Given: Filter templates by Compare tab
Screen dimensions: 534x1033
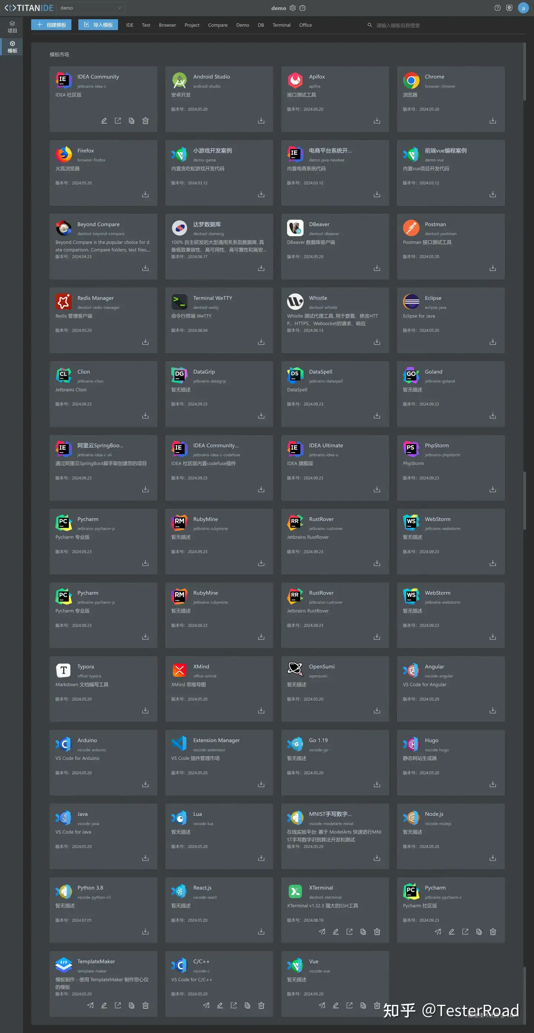Looking at the screenshot, I should [217, 25].
